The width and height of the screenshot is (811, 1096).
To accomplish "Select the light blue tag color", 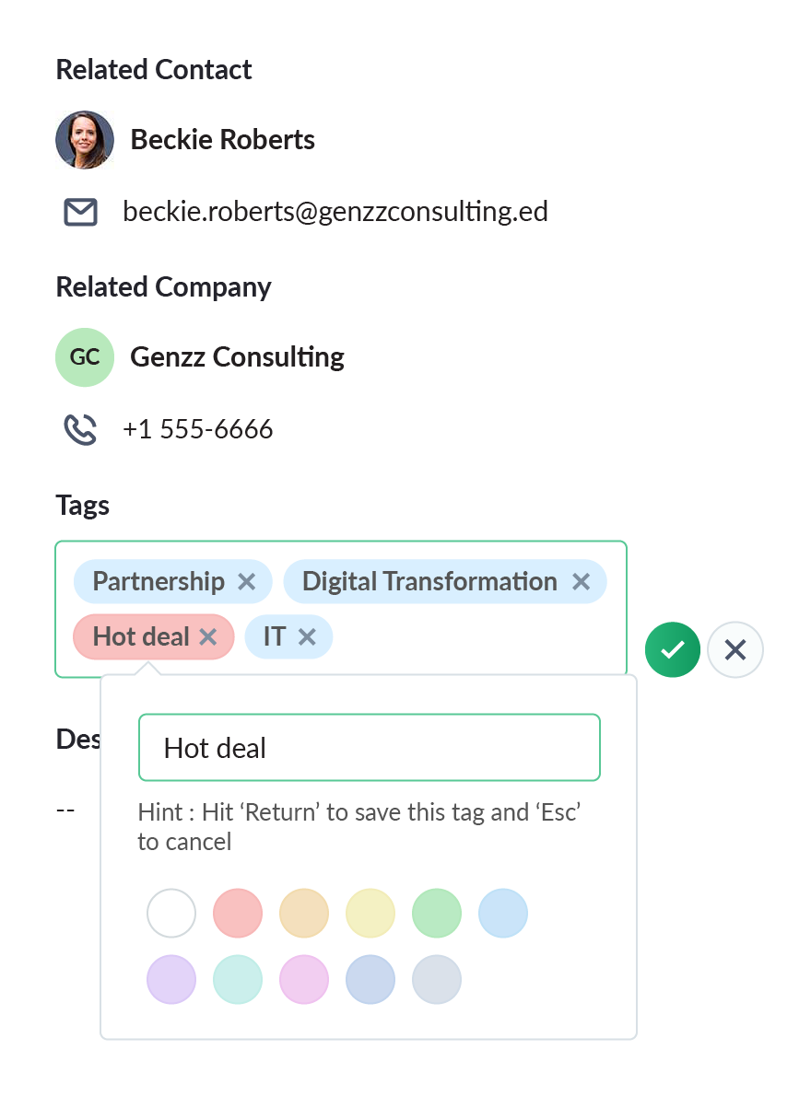I will pos(503,913).
